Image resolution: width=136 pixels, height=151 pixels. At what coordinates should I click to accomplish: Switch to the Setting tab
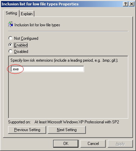click(11, 13)
